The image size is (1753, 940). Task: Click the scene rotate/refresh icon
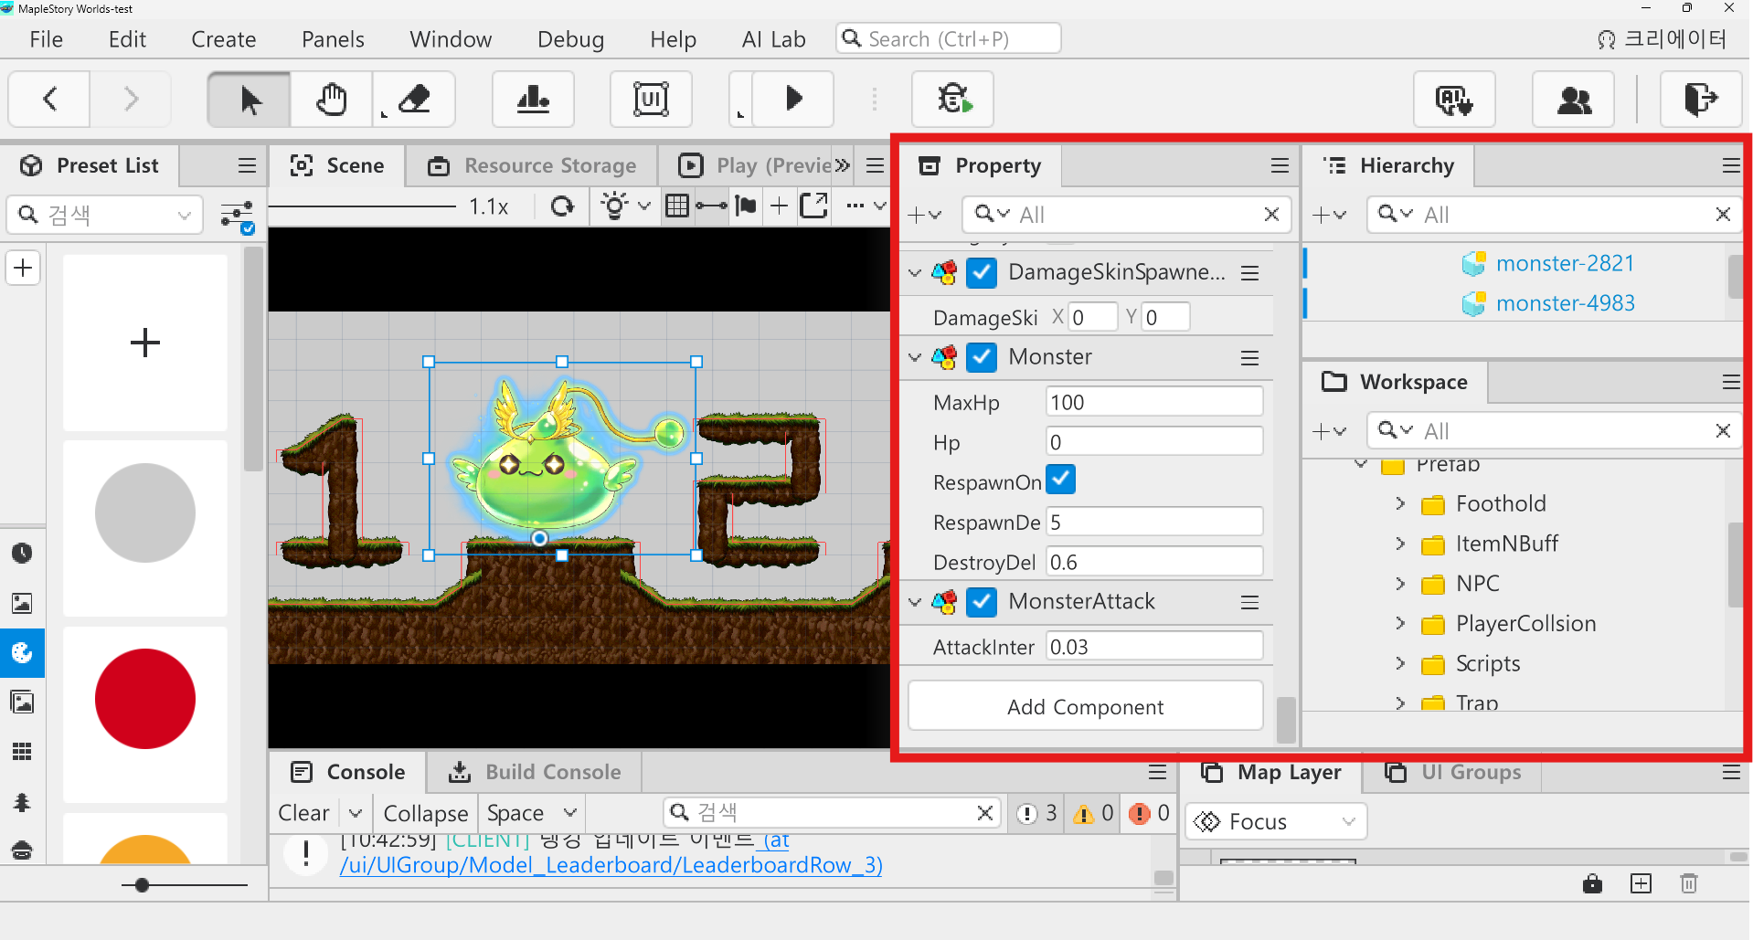(563, 206)
